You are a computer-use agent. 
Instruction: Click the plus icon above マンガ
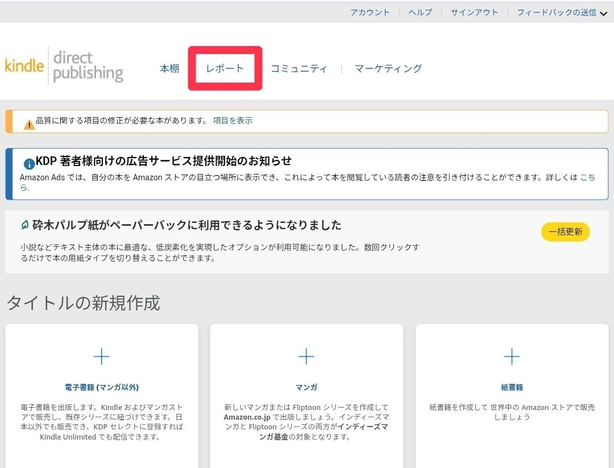[x=306, y=357]
